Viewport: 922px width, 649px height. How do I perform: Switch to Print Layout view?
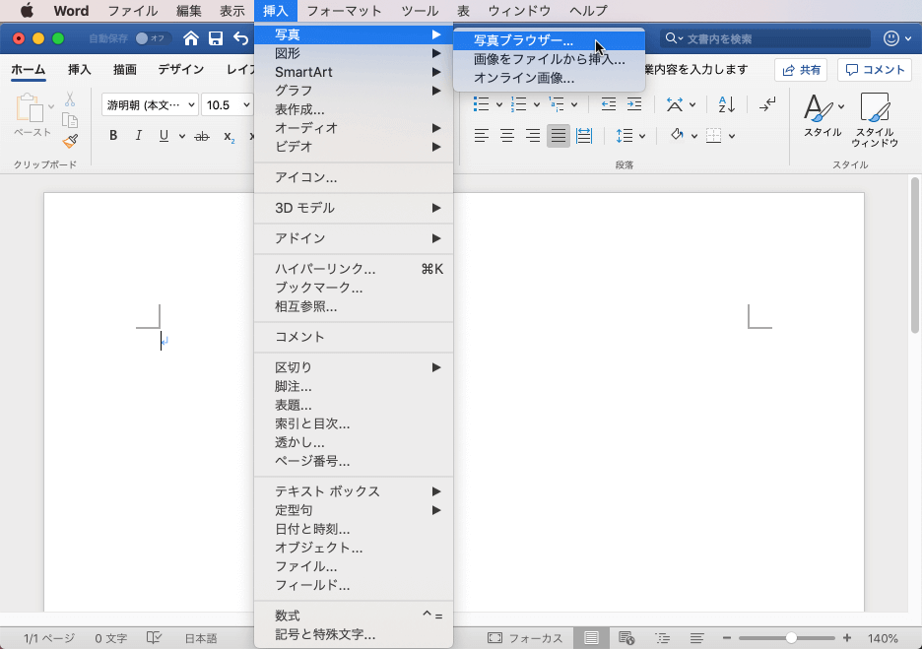(x=591, y=638)
